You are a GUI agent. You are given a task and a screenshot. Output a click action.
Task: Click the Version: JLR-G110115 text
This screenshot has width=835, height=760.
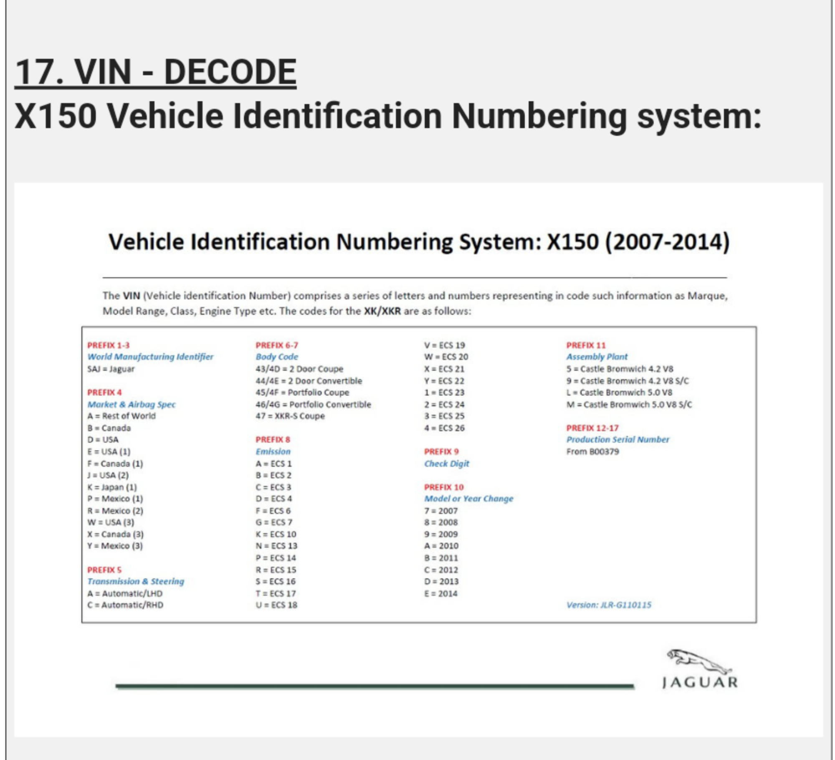coord(609,605)
